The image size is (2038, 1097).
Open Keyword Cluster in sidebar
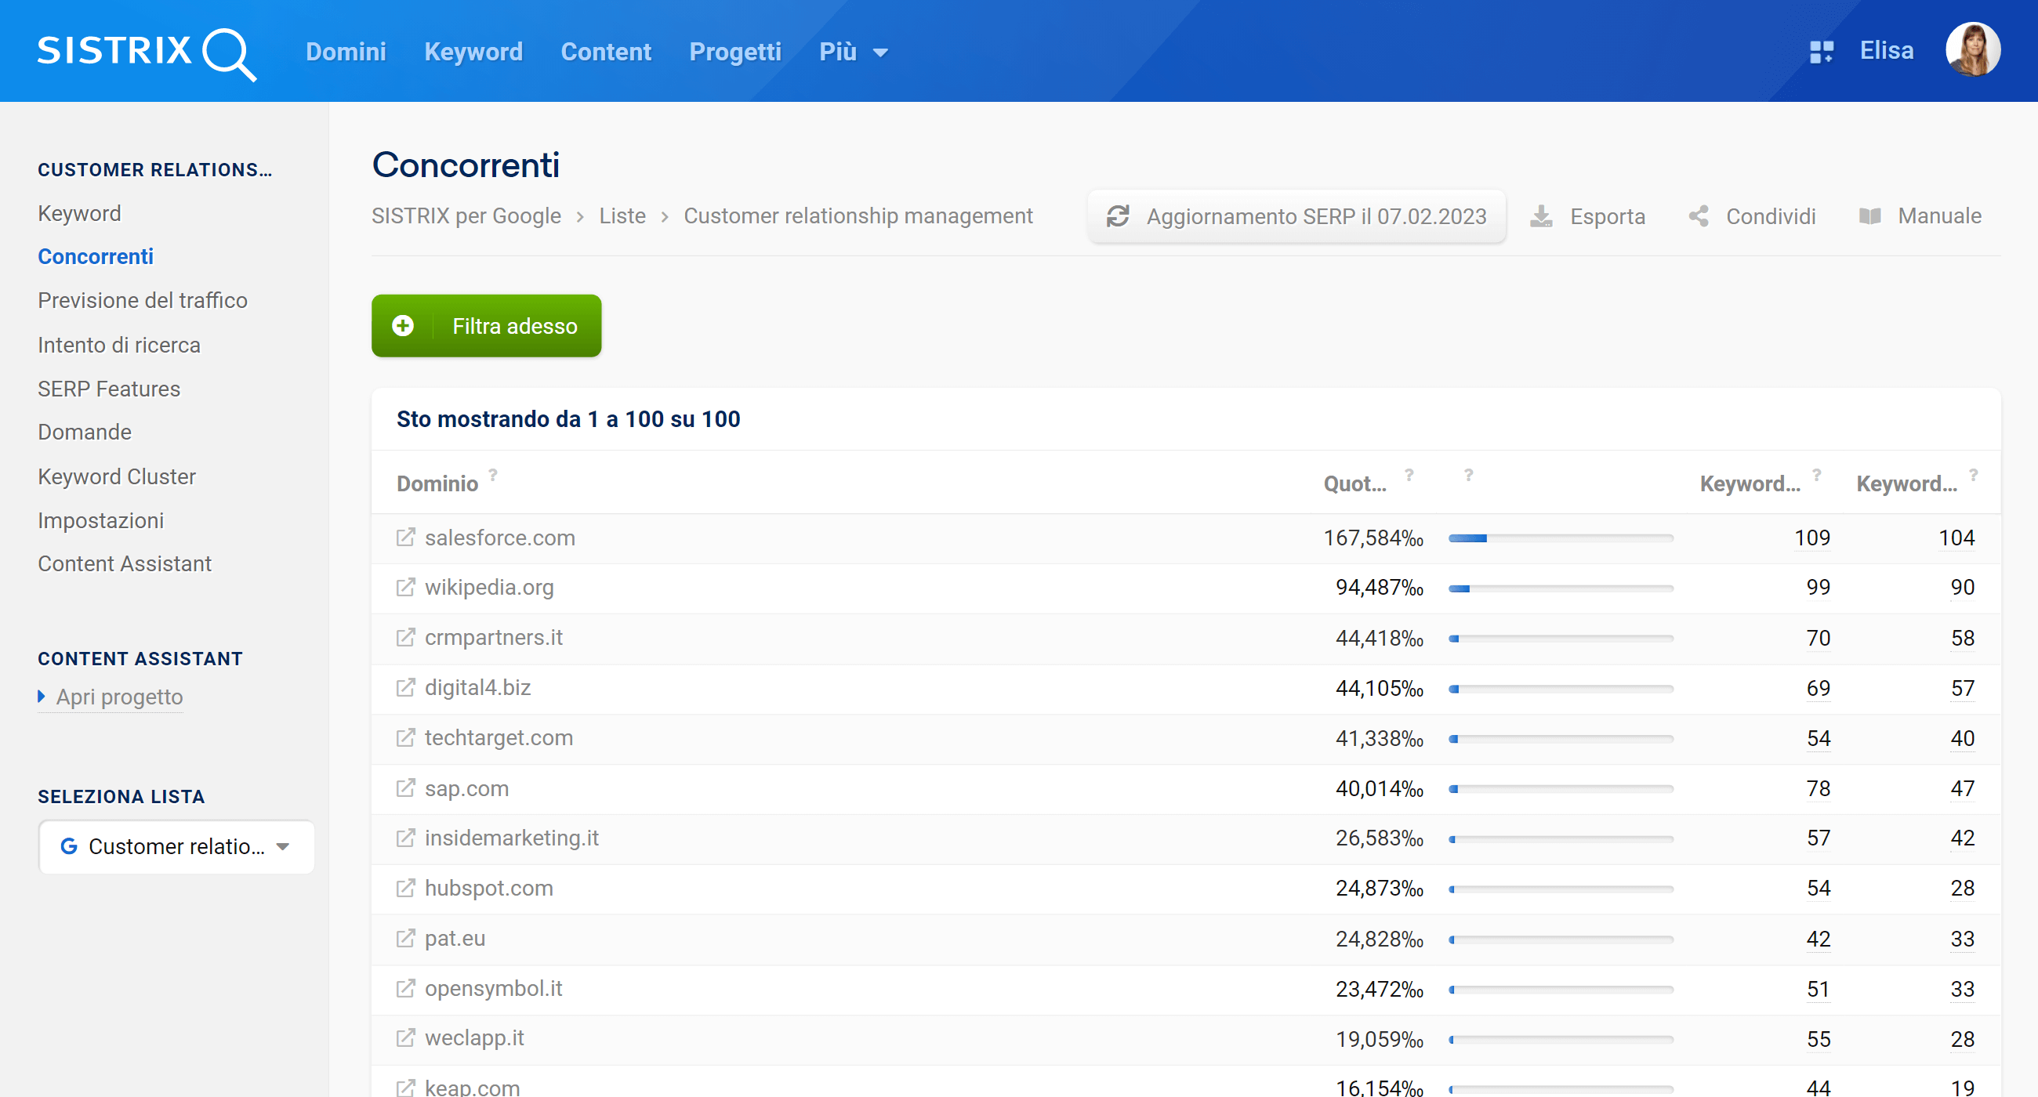point(116,477)
